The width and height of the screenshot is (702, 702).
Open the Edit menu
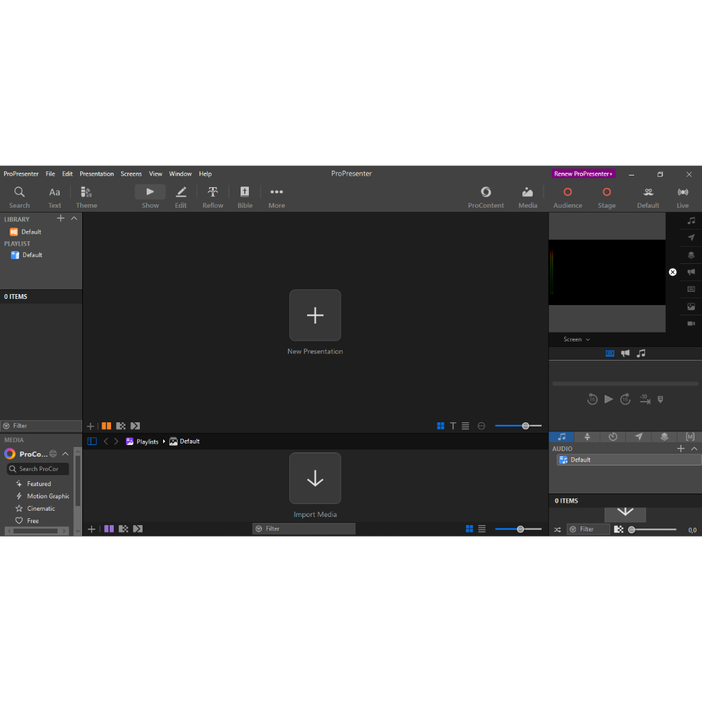click(x=67, y=173)
